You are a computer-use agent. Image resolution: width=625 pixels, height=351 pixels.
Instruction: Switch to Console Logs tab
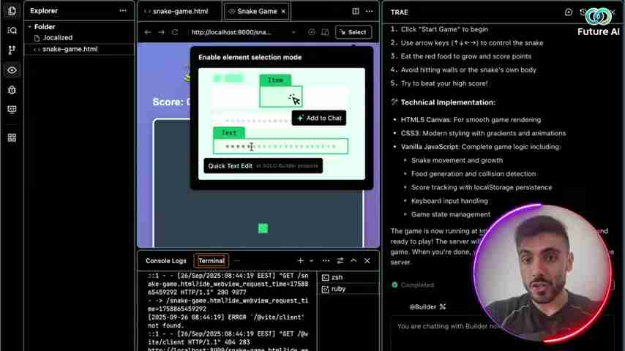(166, 261)
